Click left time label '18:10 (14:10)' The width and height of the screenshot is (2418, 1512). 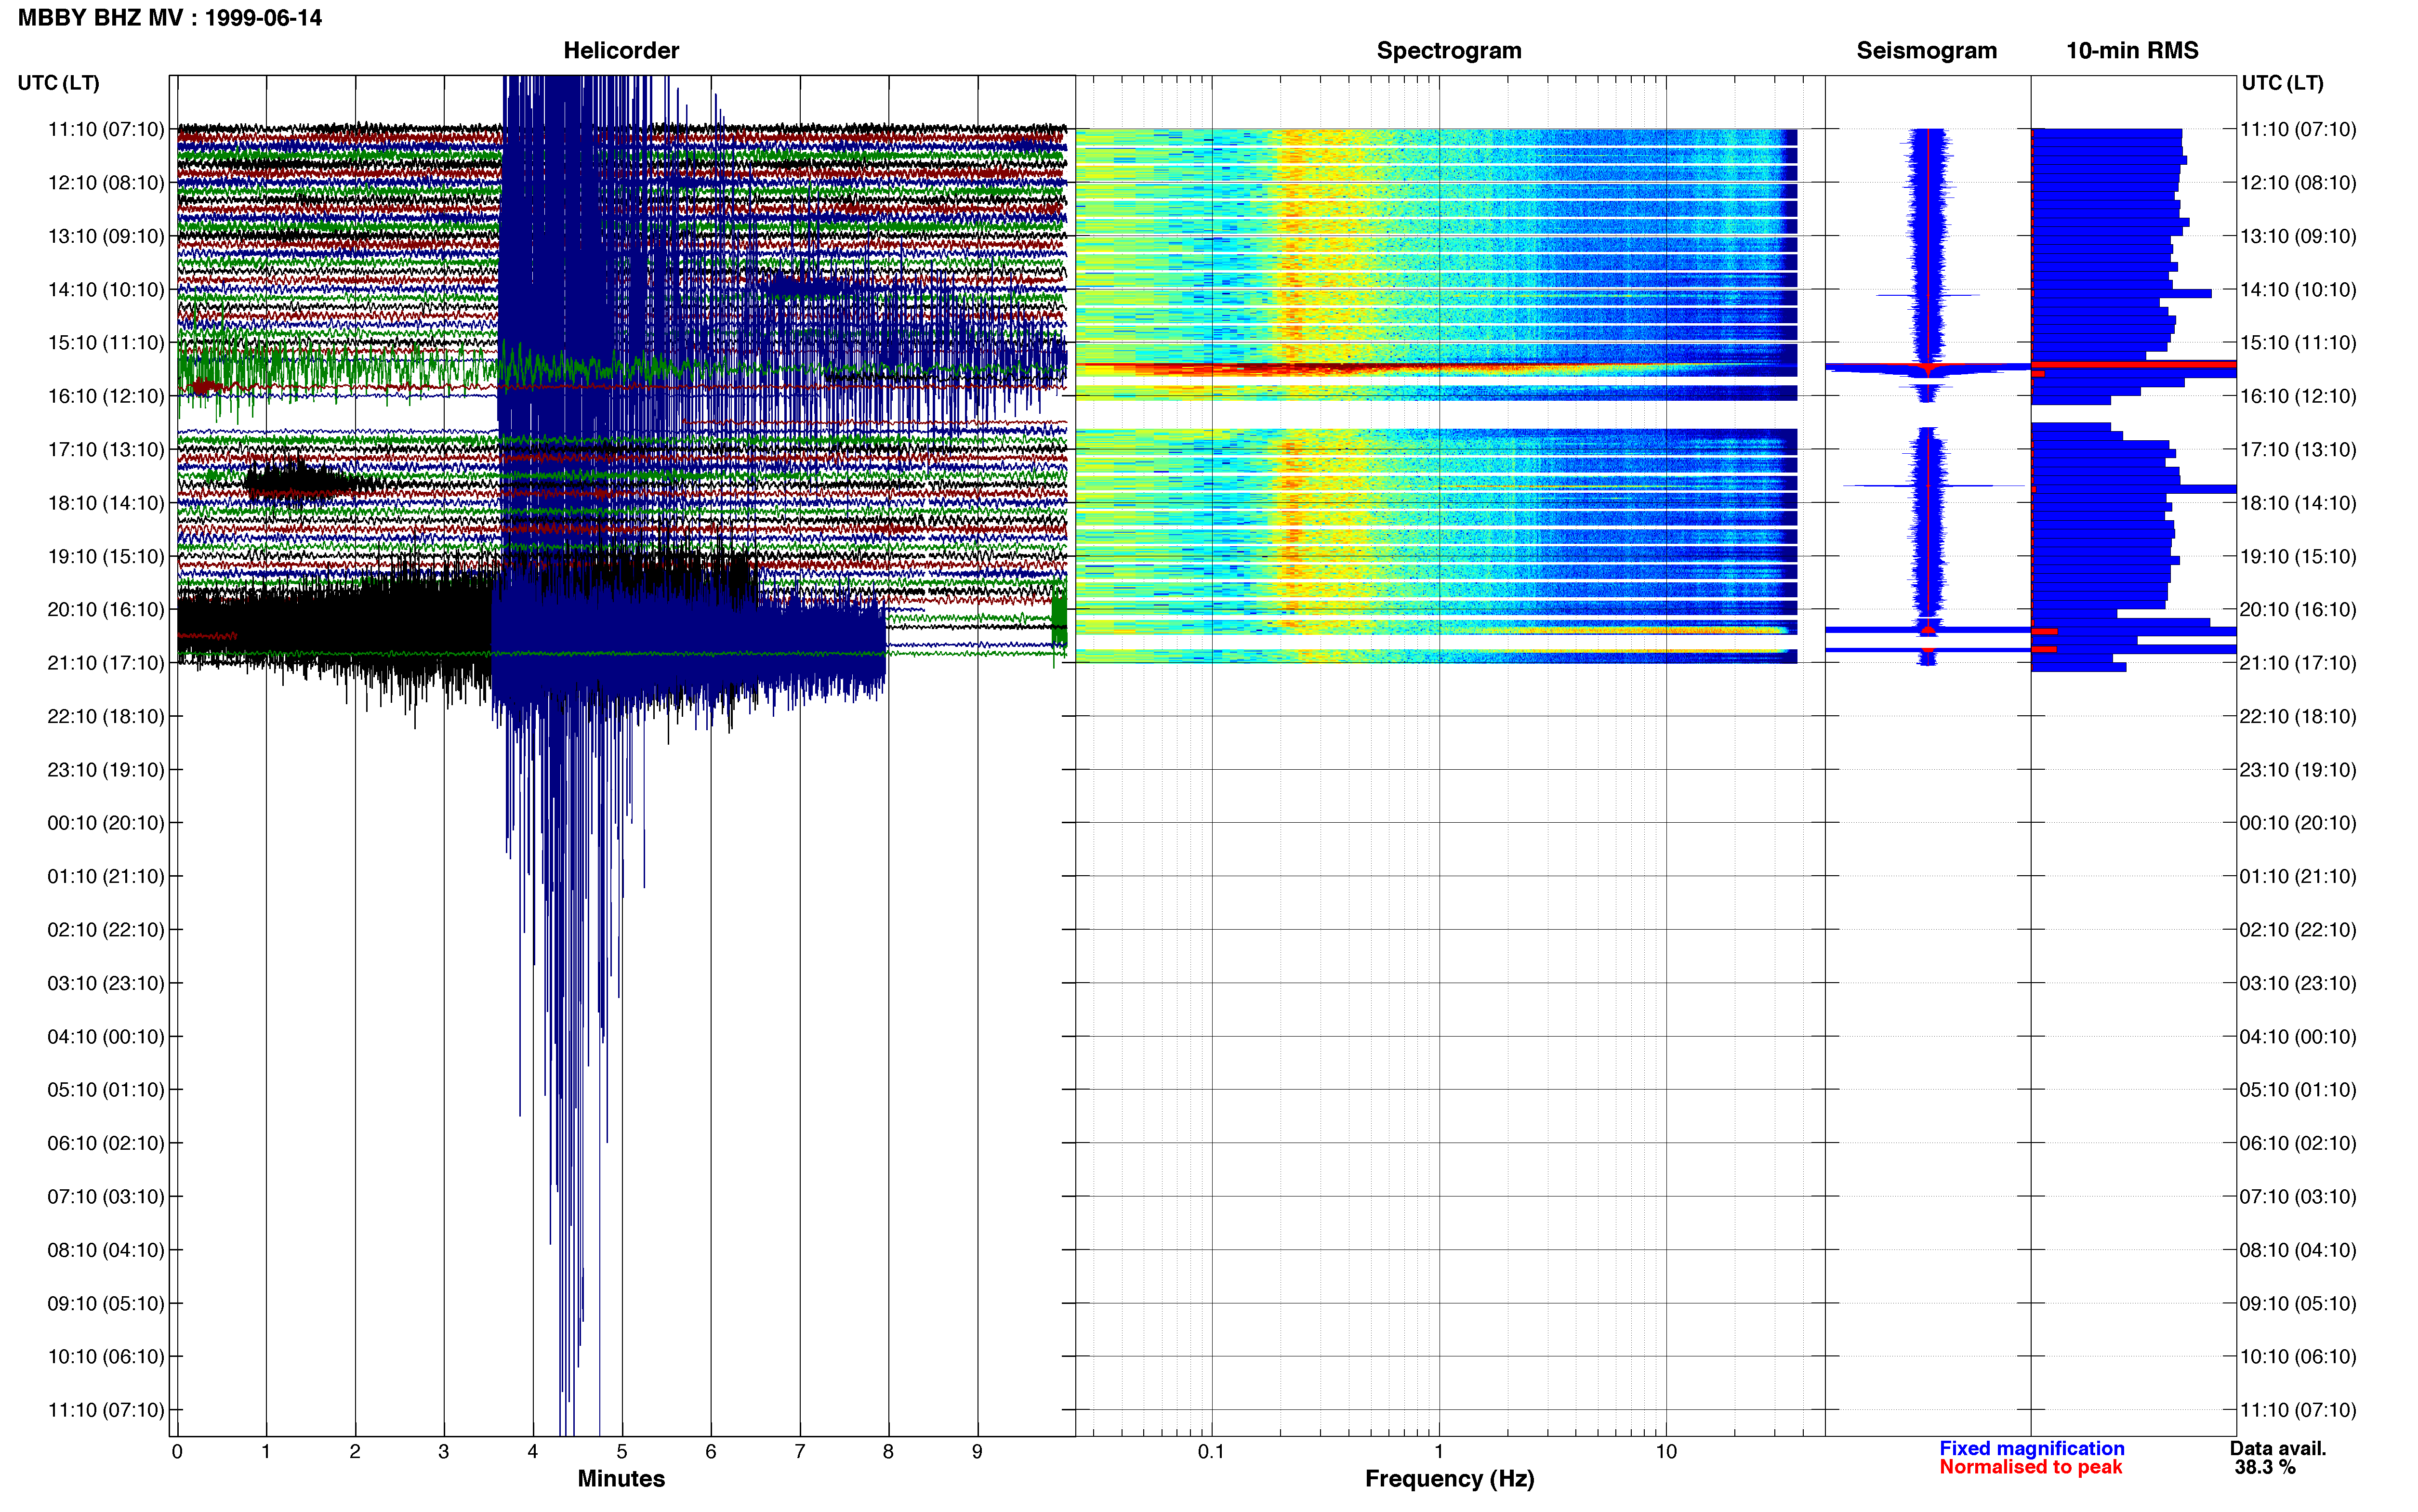click(x=106, y=502)
